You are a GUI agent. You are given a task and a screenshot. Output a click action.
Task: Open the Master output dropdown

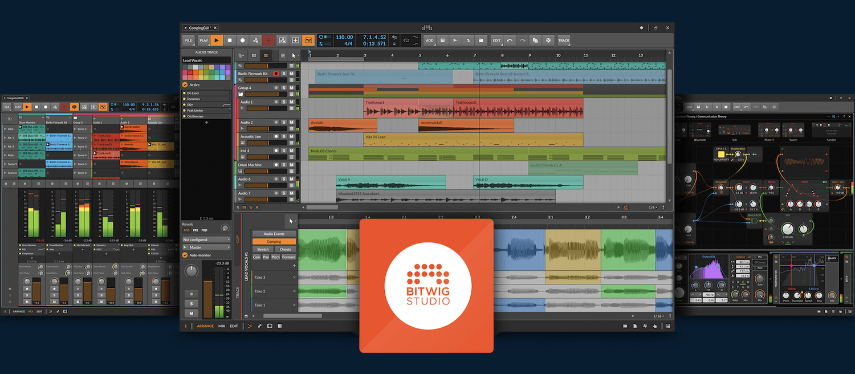pos(206,247)
